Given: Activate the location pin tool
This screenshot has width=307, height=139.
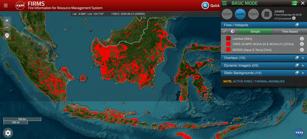Looking at the screenshot, I should click(7, 36).
